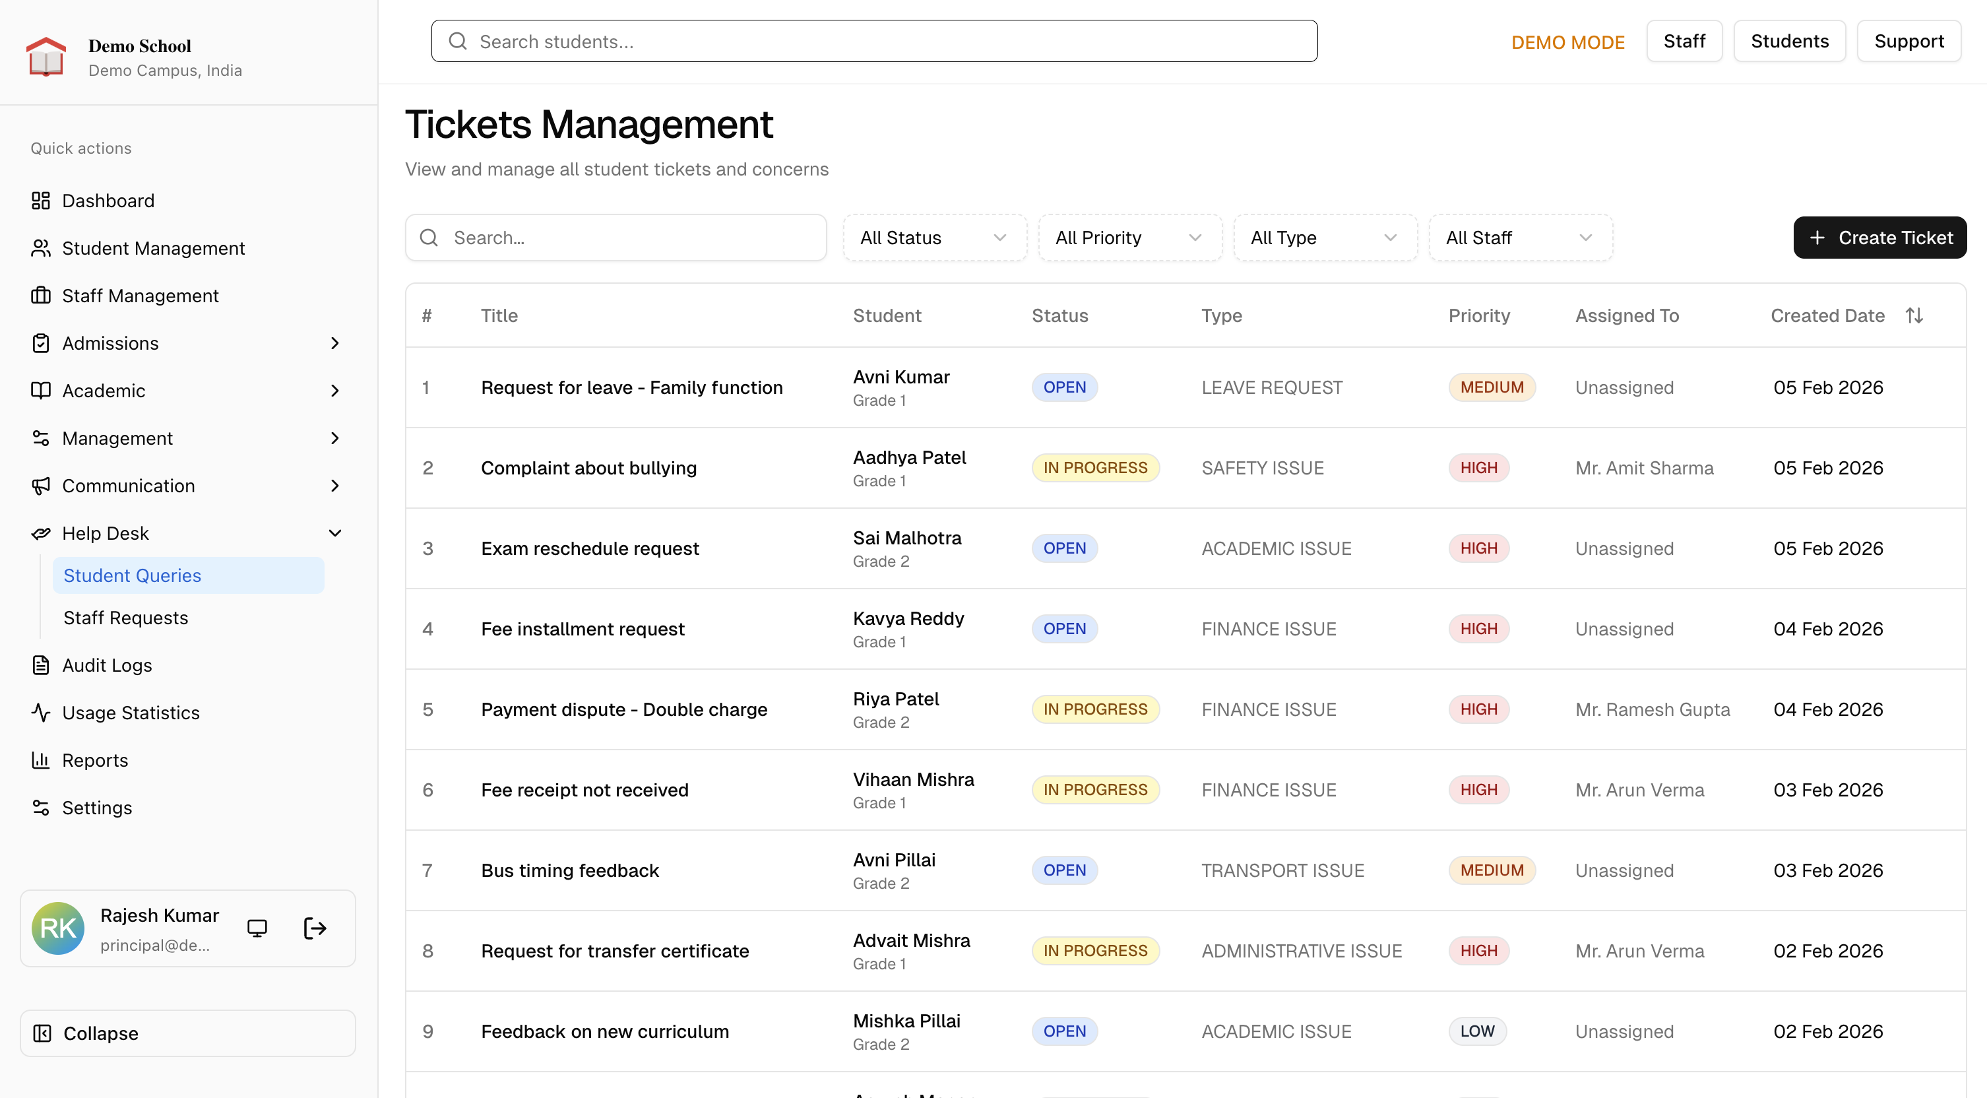This screenshot has width=1987, height=1098.
Task: Go to Student Management in sidebar
Action: (x=154, y=249)
